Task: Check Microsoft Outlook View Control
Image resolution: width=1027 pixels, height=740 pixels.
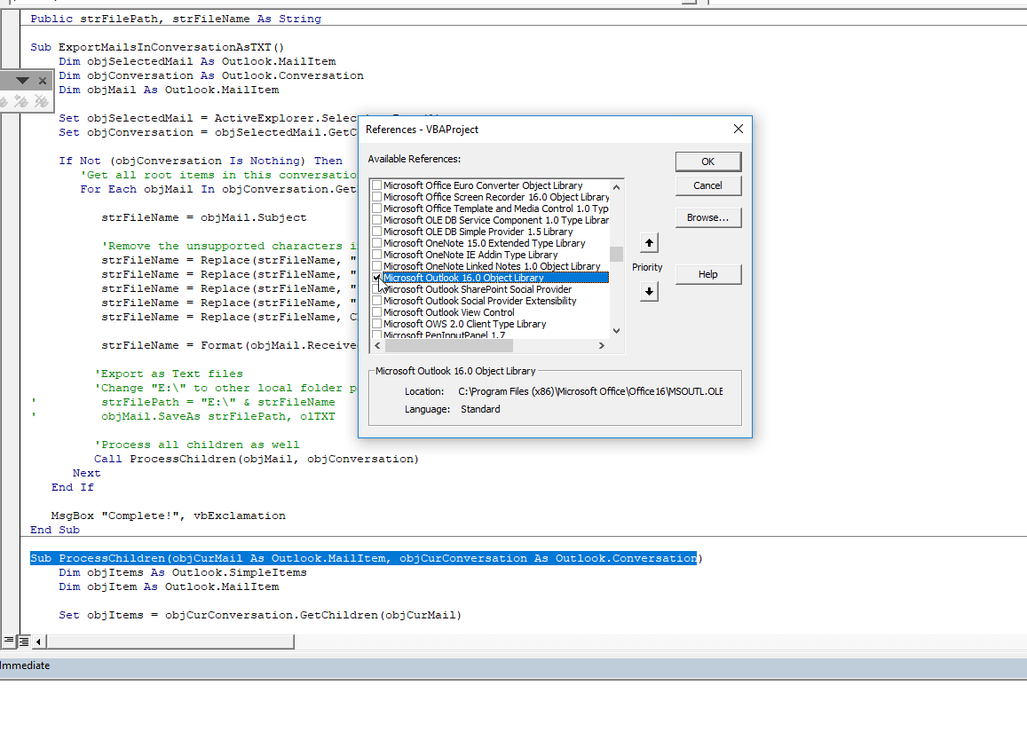Action: (376, 312)
